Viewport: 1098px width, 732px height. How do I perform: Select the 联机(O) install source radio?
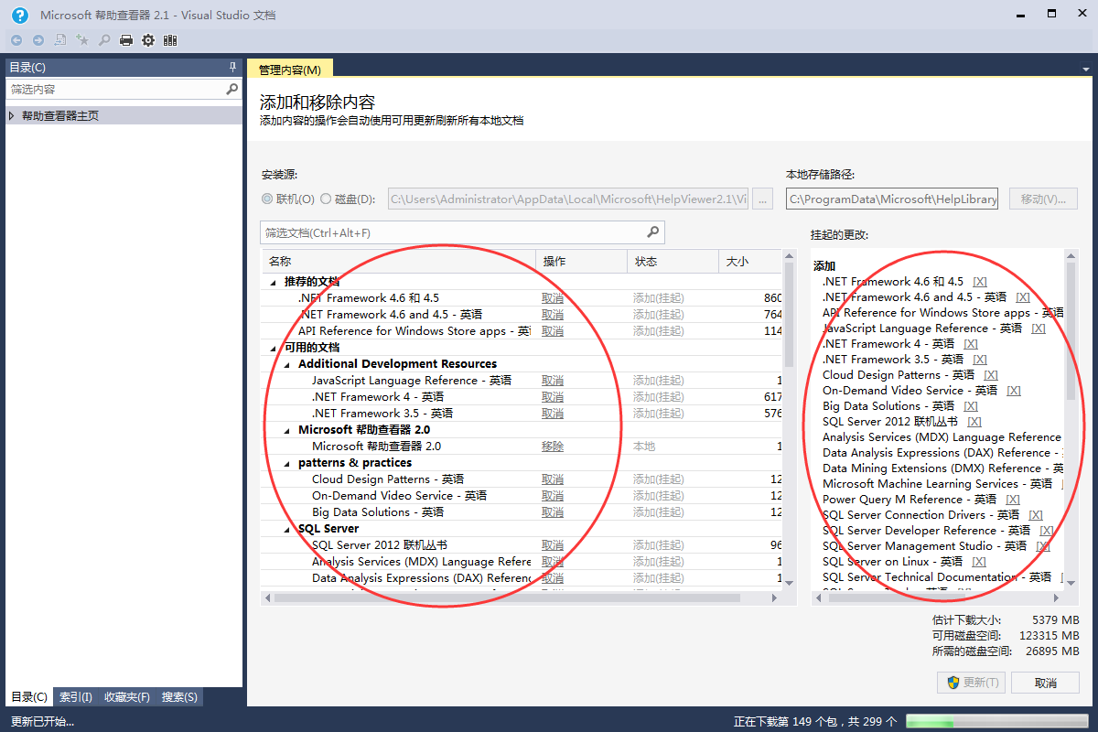(x=267, y=199)
